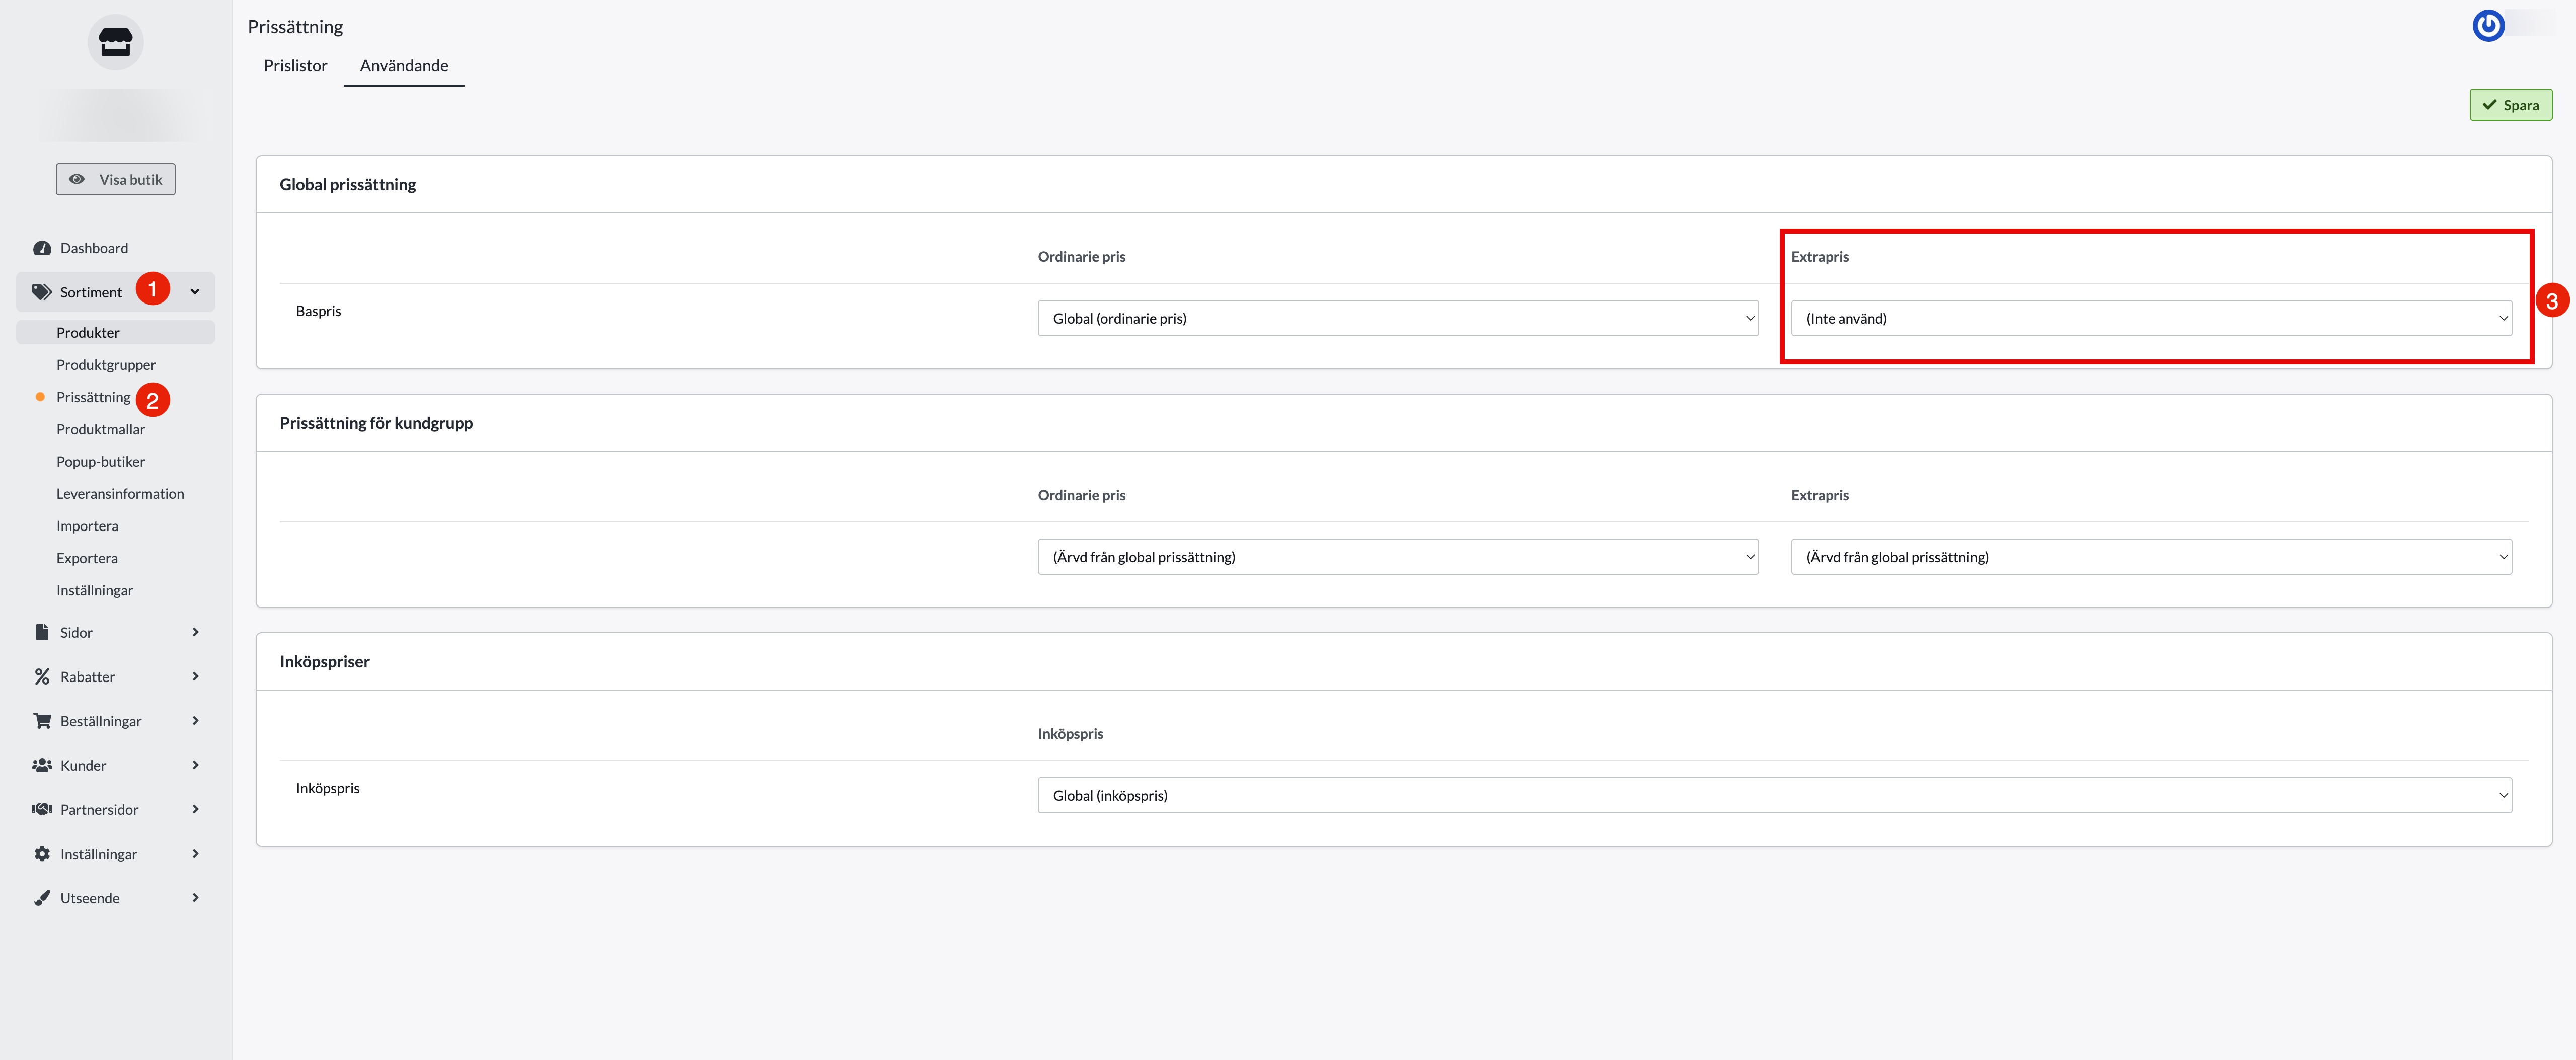2576x1060 pixels.
Task: Open Produktgrupper in the sidebar
Action: [106, 365]
